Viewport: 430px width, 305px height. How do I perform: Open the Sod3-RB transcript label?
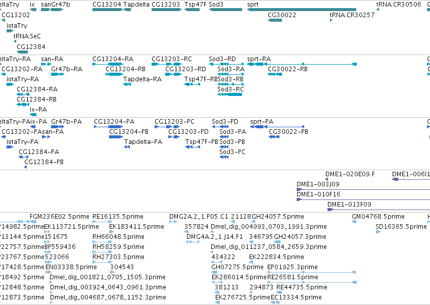point(230,79)
